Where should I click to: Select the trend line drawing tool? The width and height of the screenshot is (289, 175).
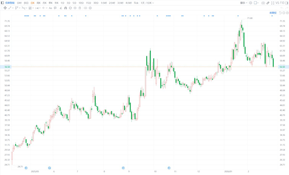coord(10,8)
